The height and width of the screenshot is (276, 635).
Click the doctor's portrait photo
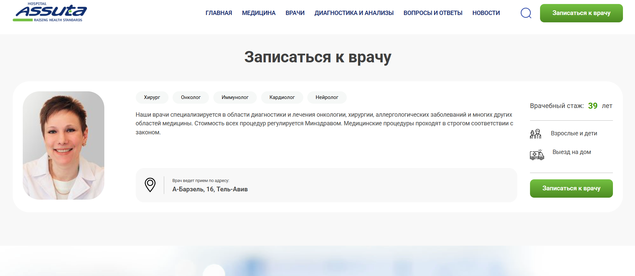click(64, 145)
